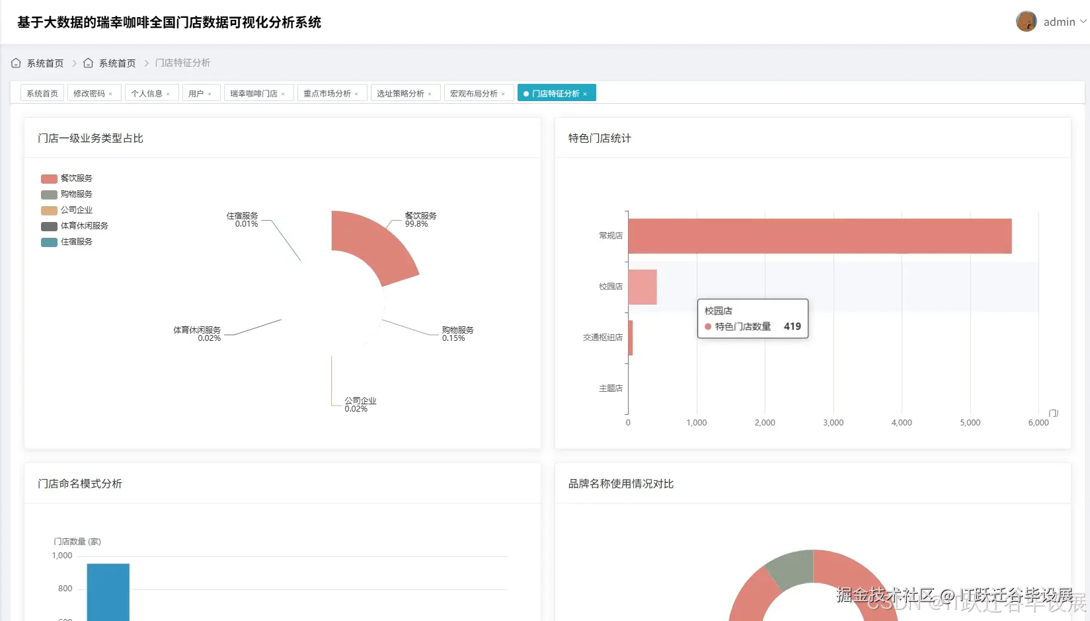Click the 常规店 axis label
Image resolution: width=1090 pixels, height=621 pixels.
(611, 236)
